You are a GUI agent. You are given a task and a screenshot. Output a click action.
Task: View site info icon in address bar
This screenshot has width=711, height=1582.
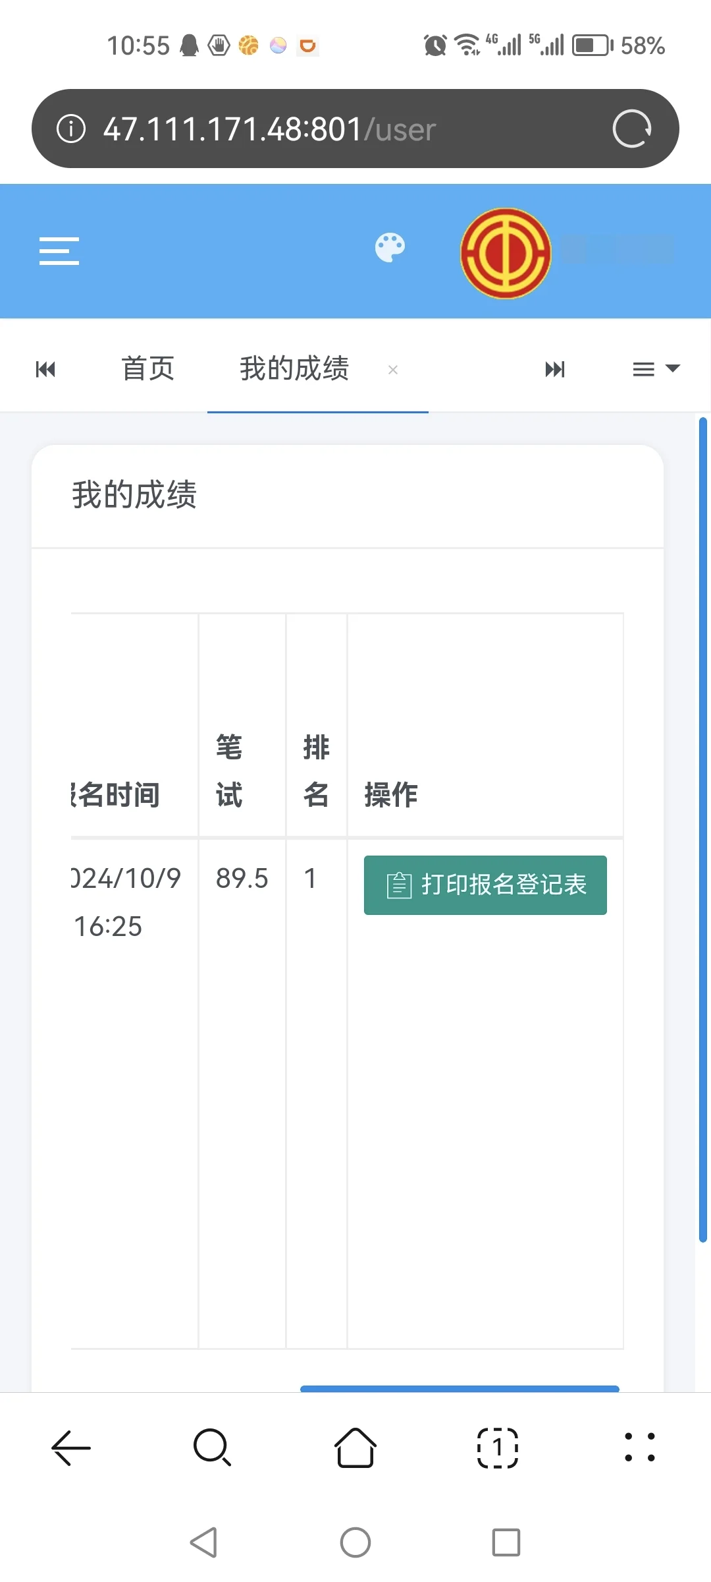pyautogui.click(x=71, y=129)
